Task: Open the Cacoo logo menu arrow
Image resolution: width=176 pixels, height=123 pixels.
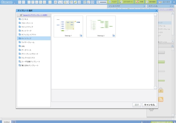Action: tap(15, 3)
